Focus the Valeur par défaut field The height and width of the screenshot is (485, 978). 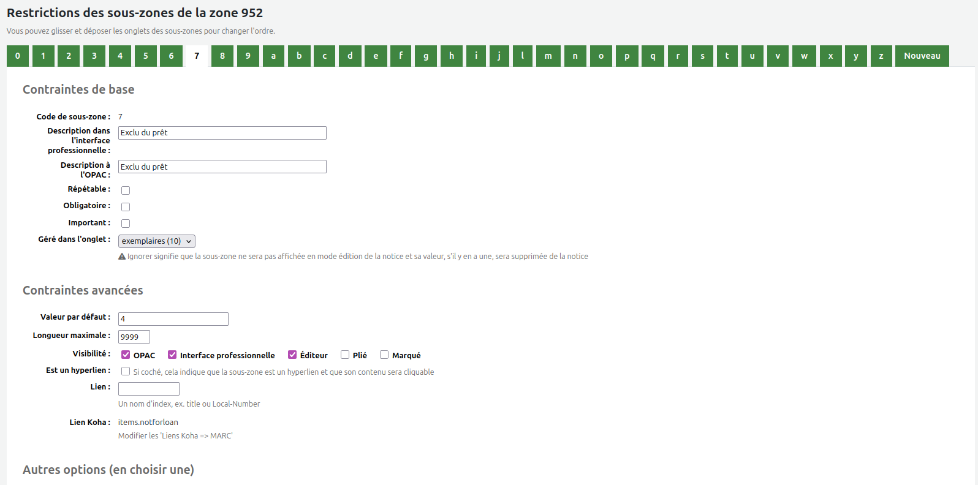173,319
